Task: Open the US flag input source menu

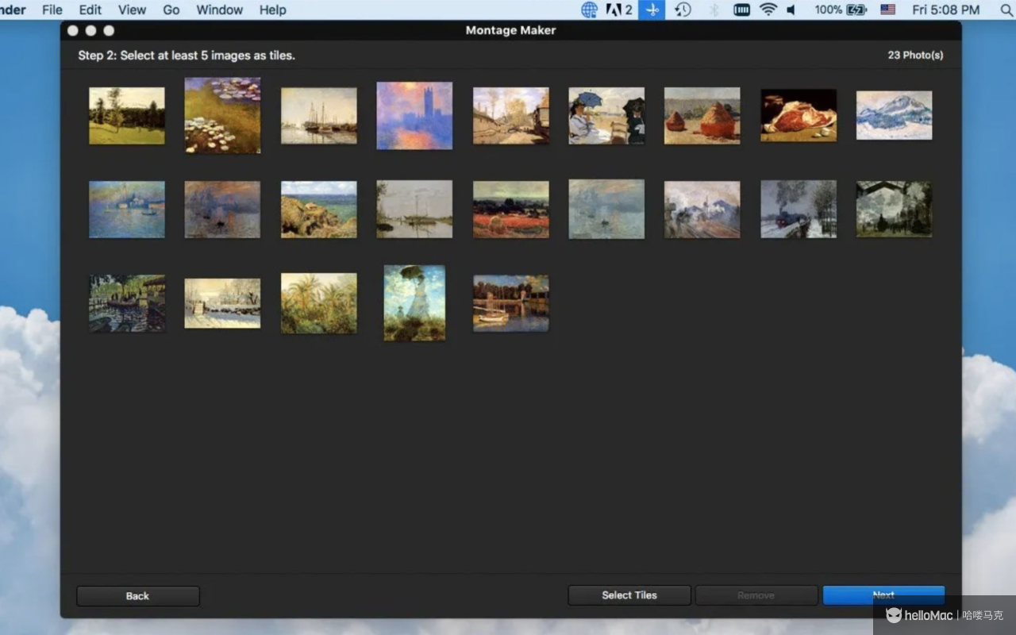Action: coord(887,10)
